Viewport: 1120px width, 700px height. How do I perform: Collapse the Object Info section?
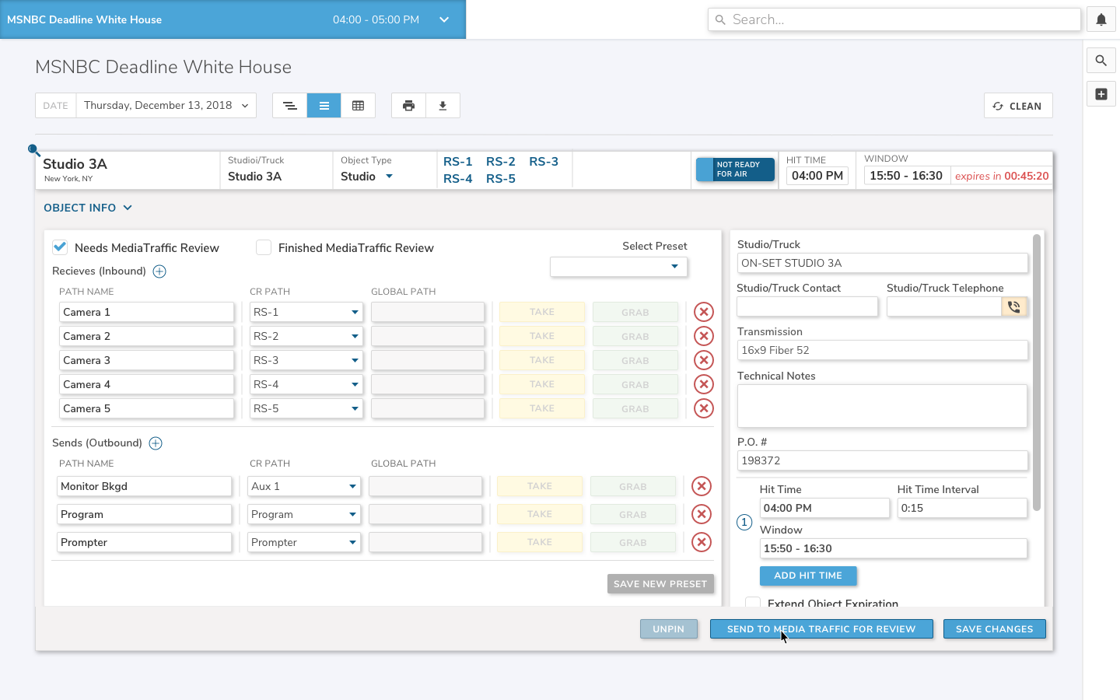pyautogui.click(x=88, y=208)
